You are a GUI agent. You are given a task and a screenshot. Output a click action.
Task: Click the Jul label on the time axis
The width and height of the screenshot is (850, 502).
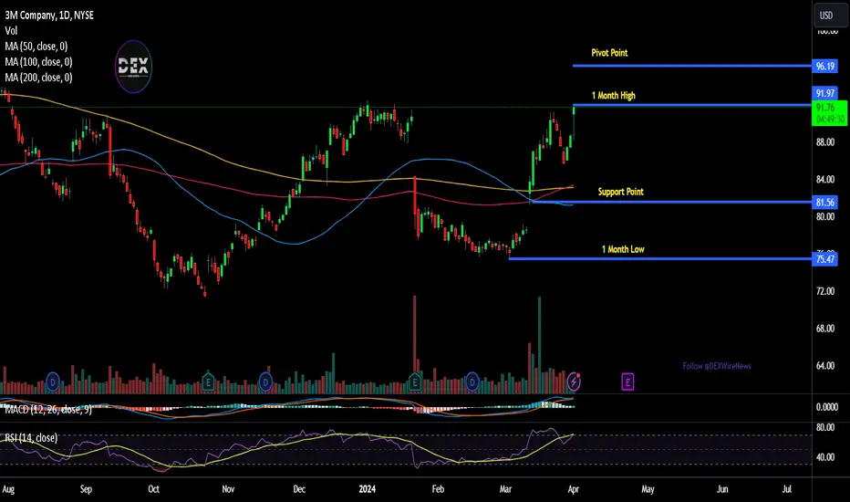click(x=786, y=489)
